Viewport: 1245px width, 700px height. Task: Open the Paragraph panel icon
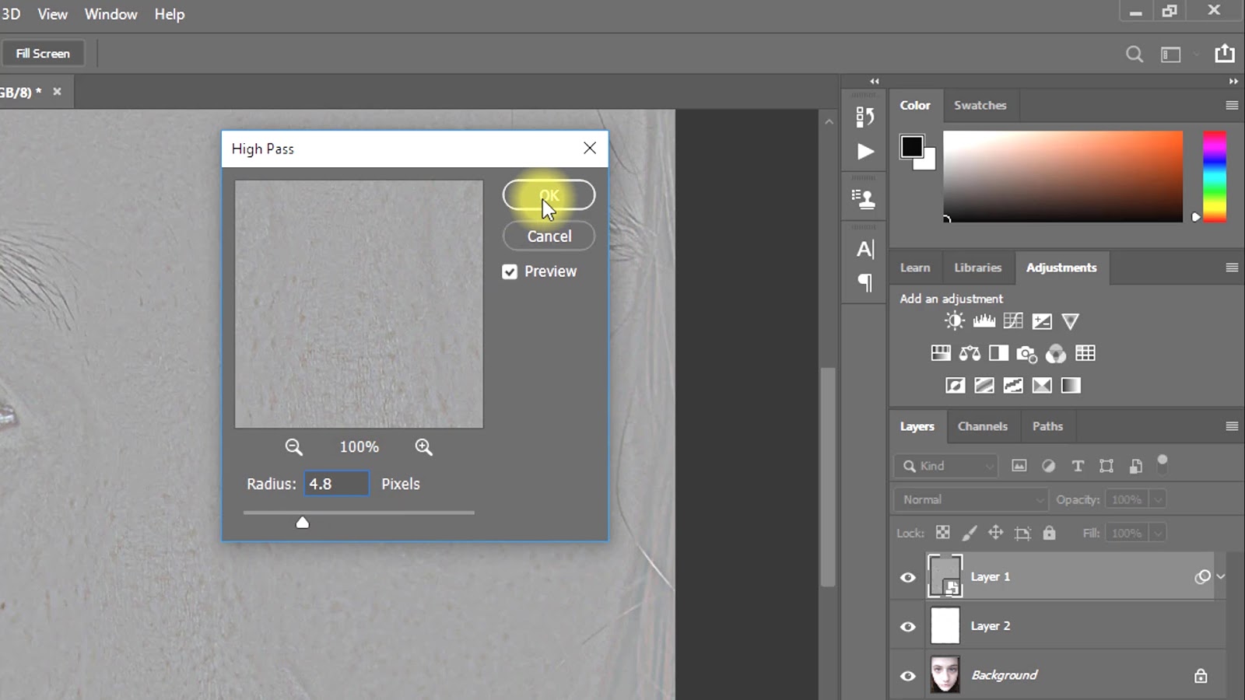coord(865,282)
